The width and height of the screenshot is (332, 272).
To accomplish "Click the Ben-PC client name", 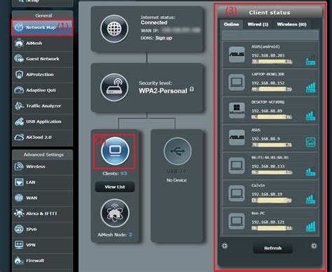I will click(258, 213).
